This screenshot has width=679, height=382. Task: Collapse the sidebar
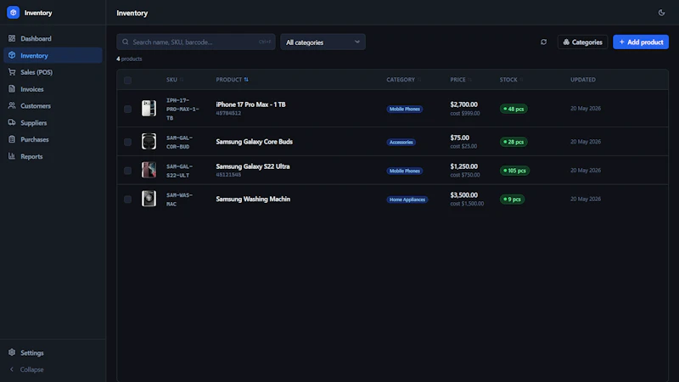pyautogui.click(x=53, y=369)
